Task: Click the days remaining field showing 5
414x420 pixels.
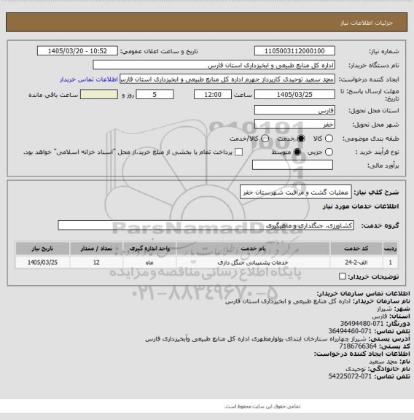Action: tap(155, 95)
